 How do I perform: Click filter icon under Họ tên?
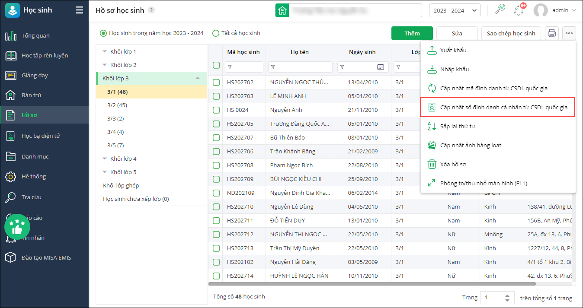[273, 67]
